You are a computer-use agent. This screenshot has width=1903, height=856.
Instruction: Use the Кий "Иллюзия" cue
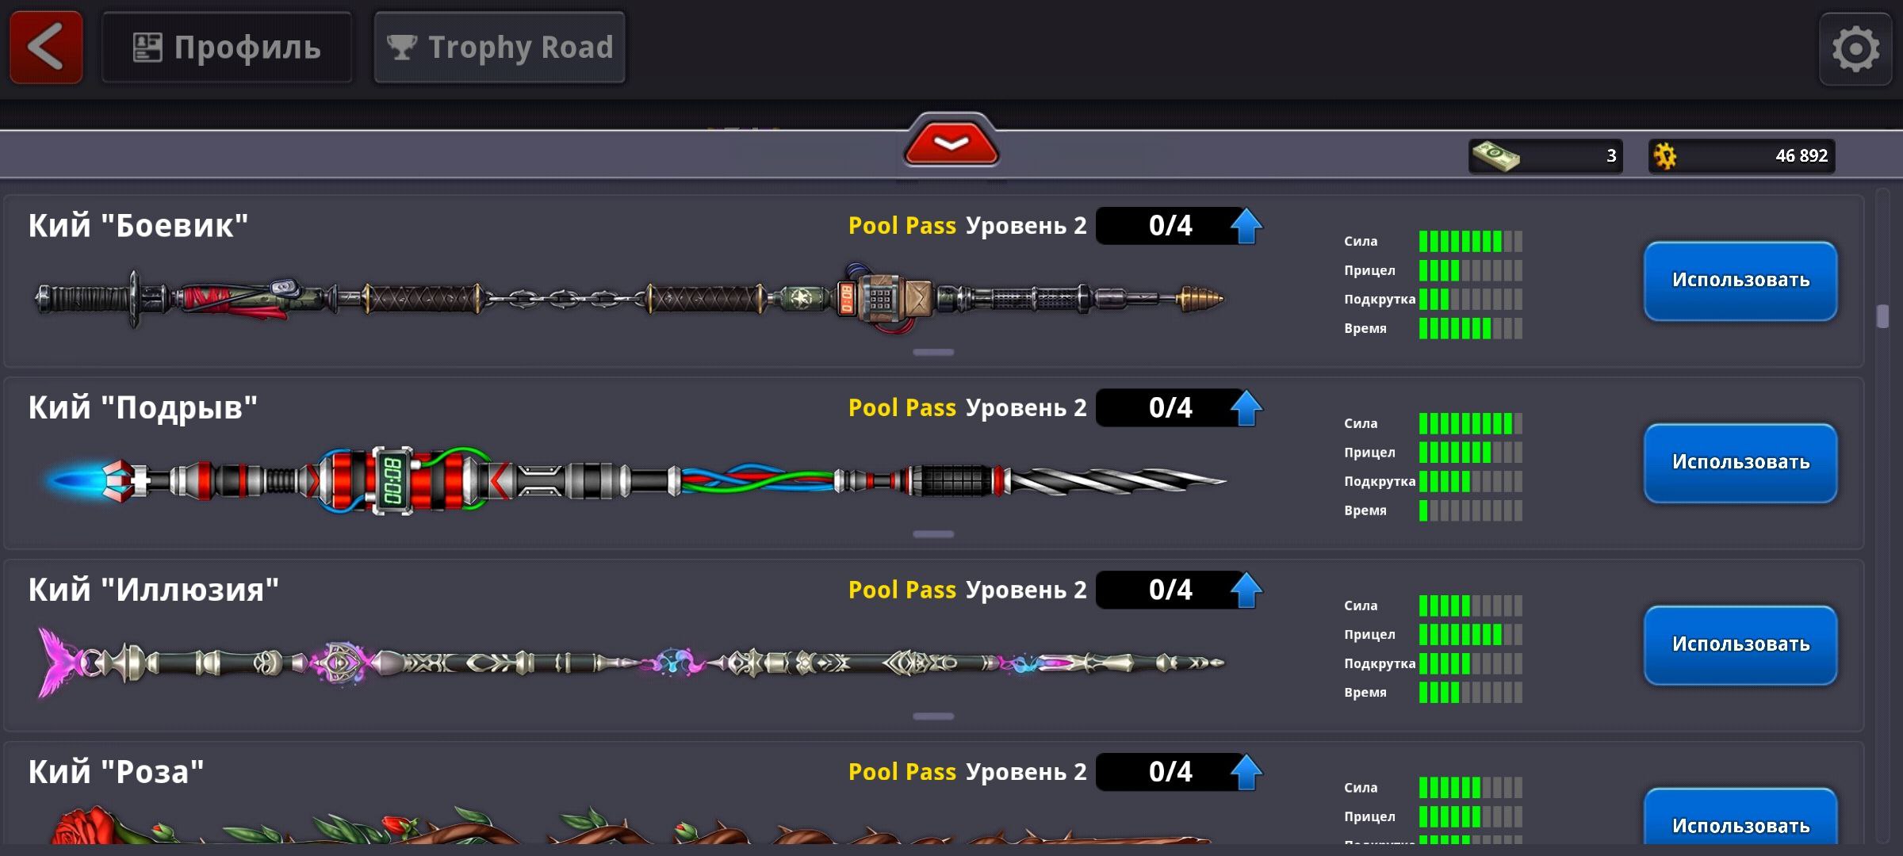[x=1740, y=645]
